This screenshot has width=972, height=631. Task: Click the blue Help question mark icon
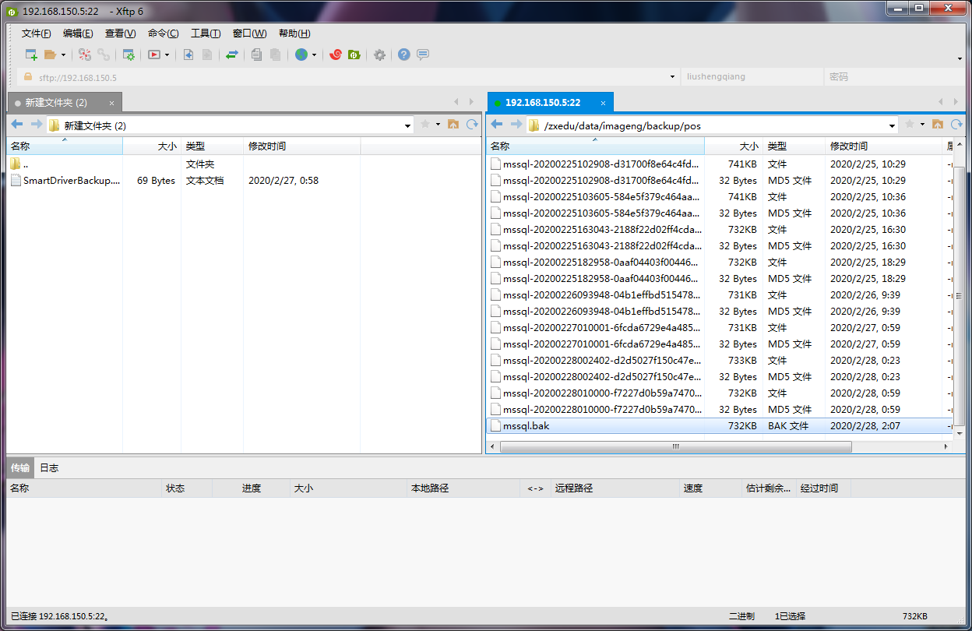403,55
